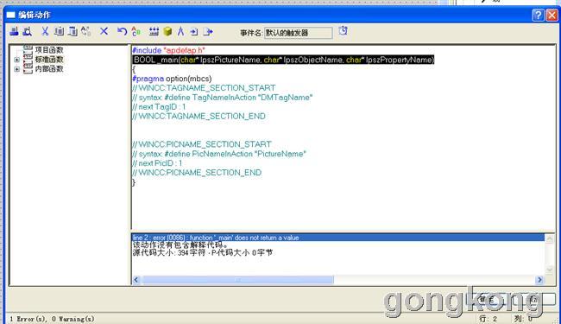The image size is (561, 324).
Task: Click the WINCC:TAGNAME_SECTION_END comment
Action: (x=199, y=116)
